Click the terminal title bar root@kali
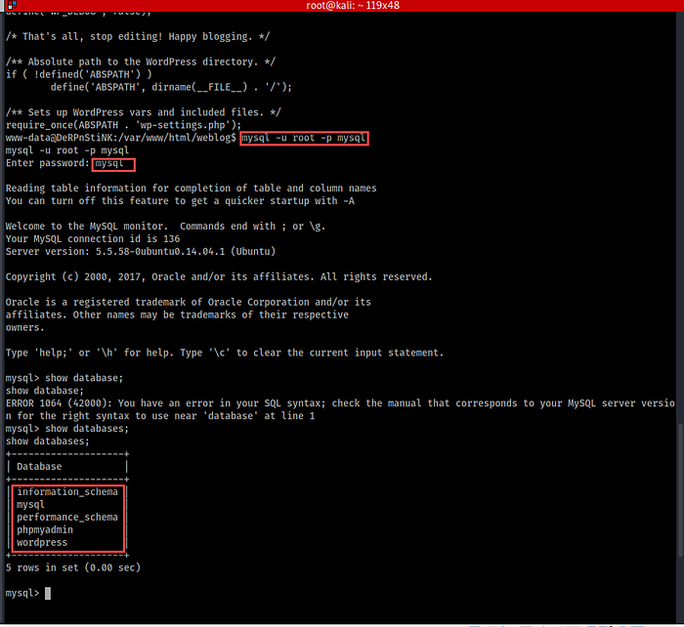 341,7
